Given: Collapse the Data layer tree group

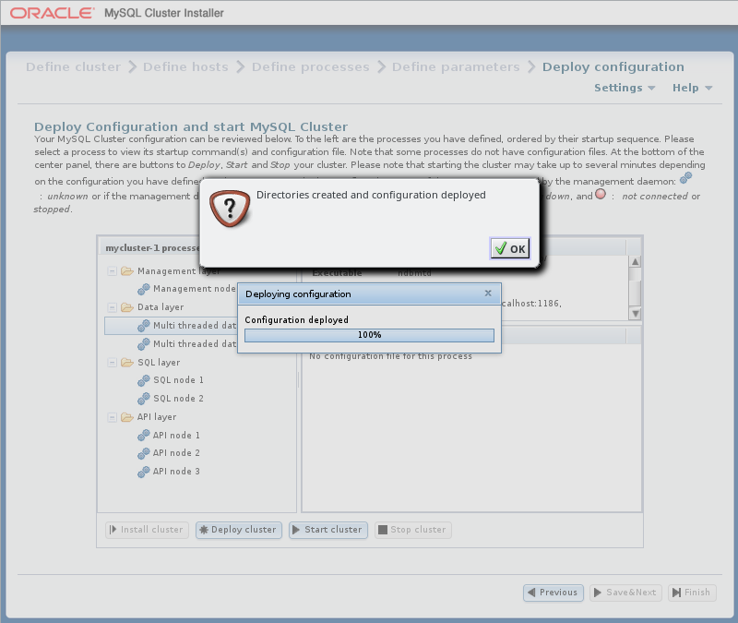Looking at the screenshot, I should [113, 307].
